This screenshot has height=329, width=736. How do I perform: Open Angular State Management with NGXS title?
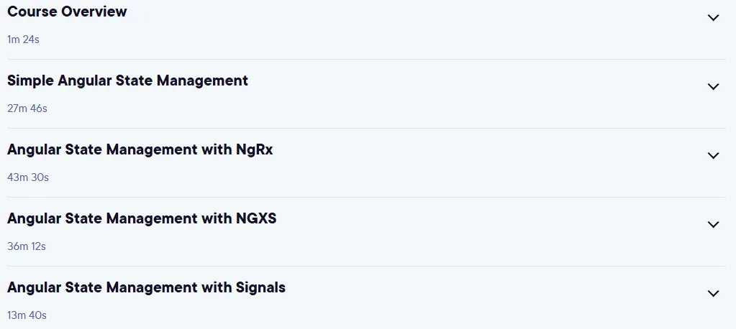[x=142, y=218]
